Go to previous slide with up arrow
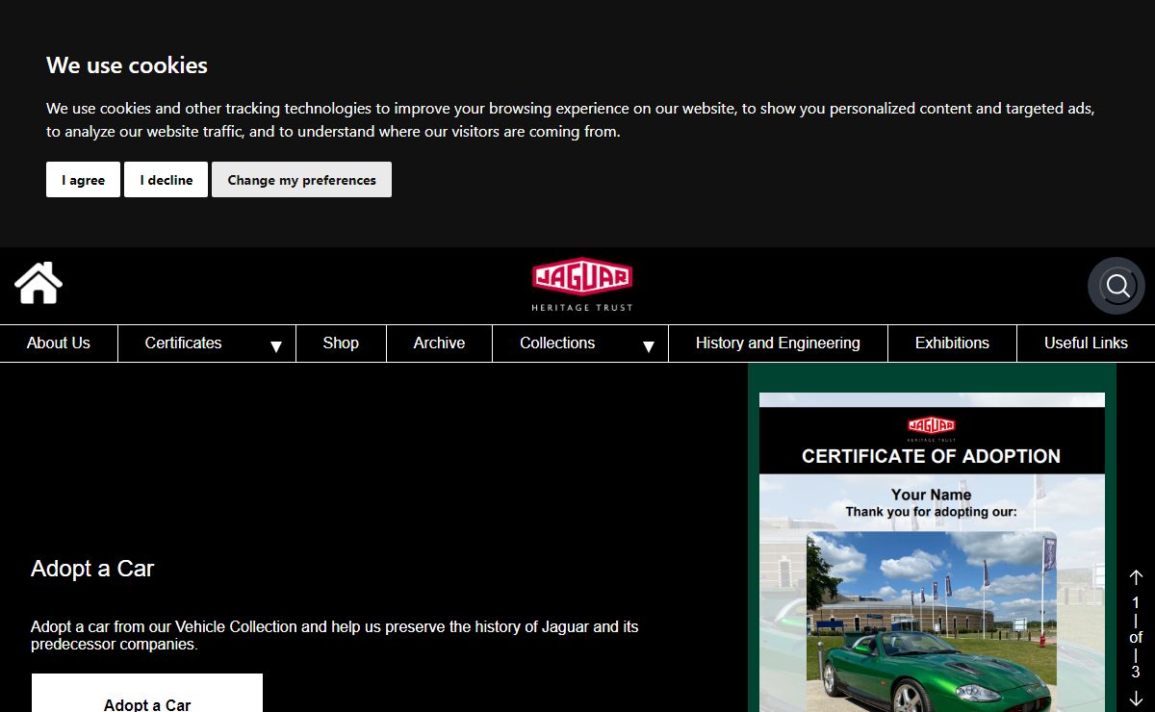 (x=1136, y=577)
